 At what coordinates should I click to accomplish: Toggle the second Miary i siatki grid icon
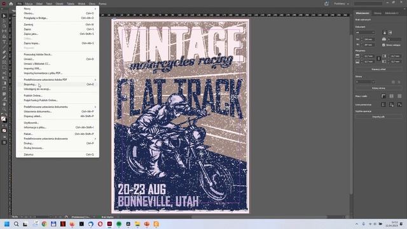click(392, 96)
